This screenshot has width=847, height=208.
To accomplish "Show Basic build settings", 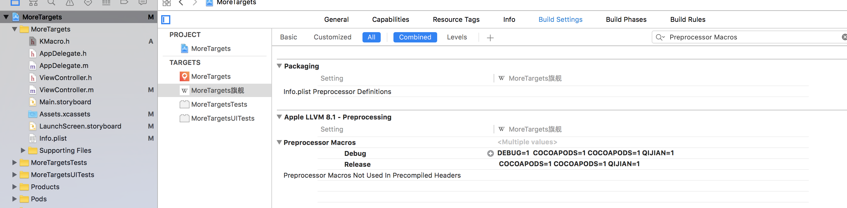I will click(288, 37).
